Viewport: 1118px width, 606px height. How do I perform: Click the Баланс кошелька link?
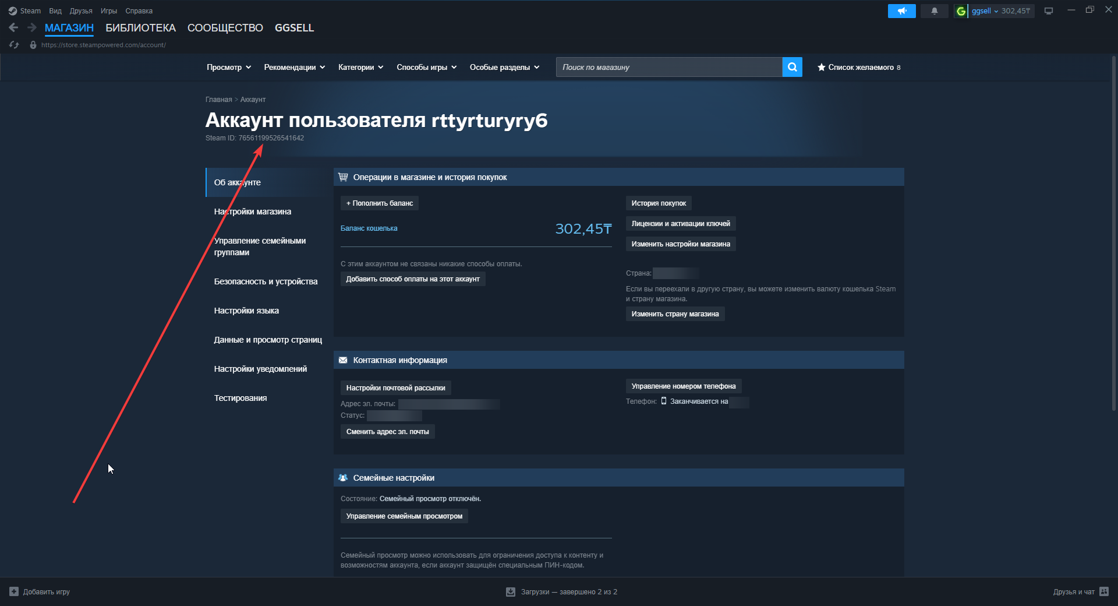[x=369, y=228]
